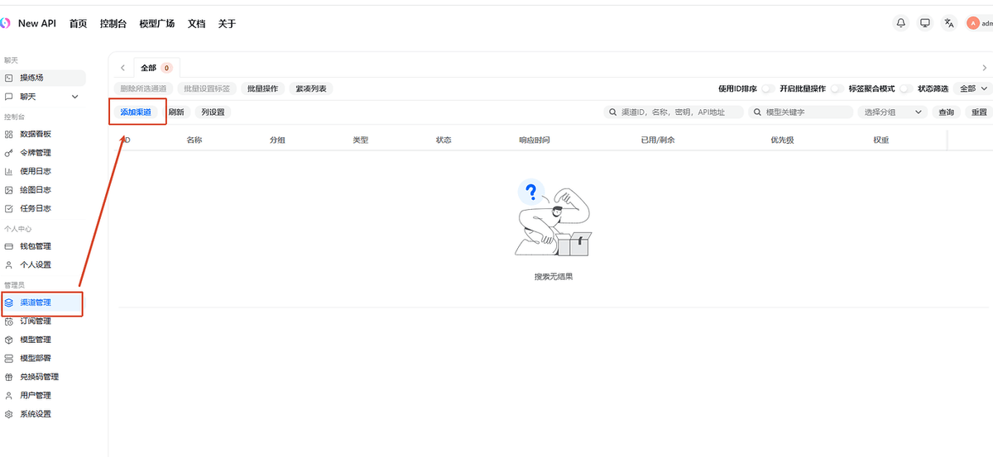Click the 名称 column header
This screenshot has width=993, height=457.
[x=194, y=140]
